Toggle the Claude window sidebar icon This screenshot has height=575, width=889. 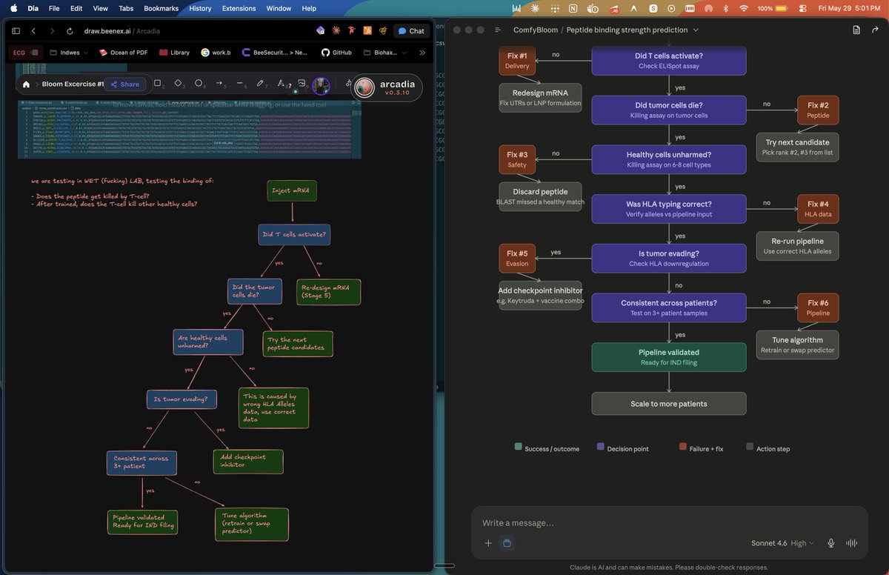(x=499, y=30)
